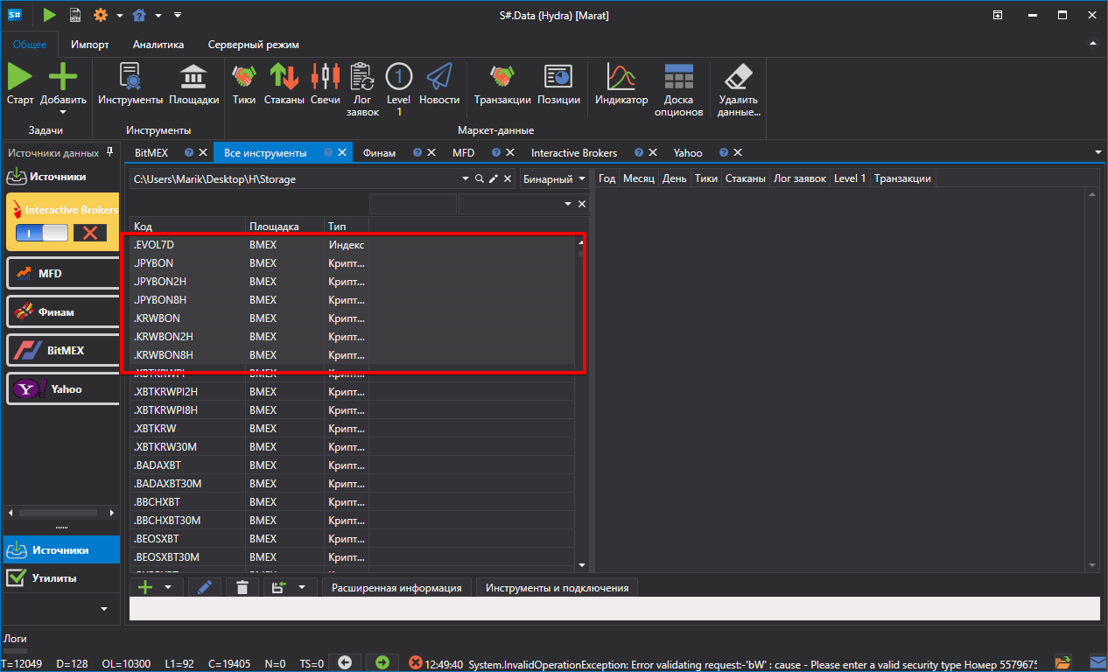Click red X button on Interactive Brokers source
Viewport: 1108px width, 672px height.
click(x=89, y=233)
